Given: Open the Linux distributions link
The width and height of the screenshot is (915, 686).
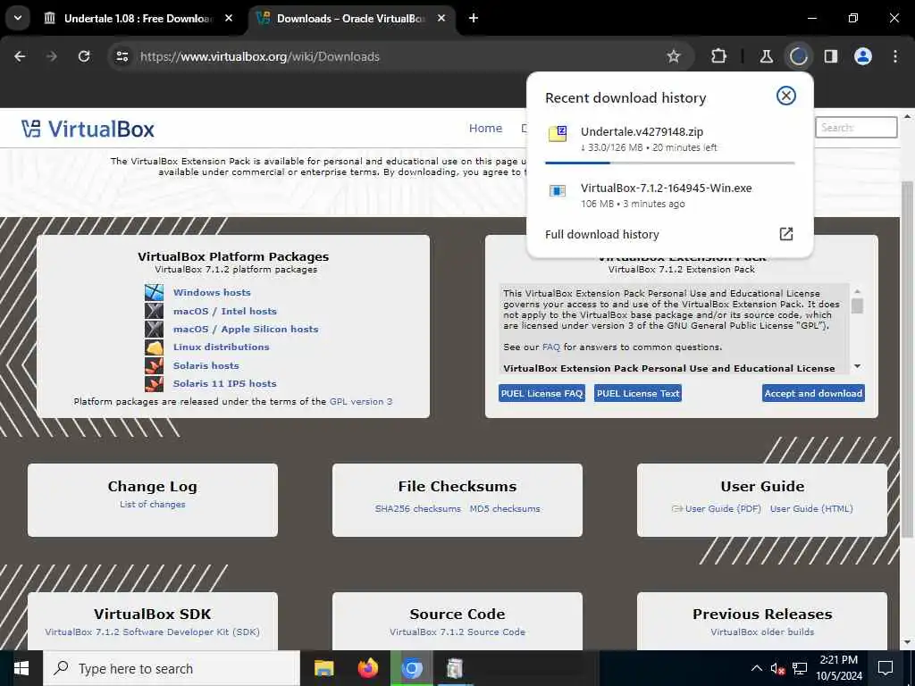Looking at the screenshot, I should [222, 347].
